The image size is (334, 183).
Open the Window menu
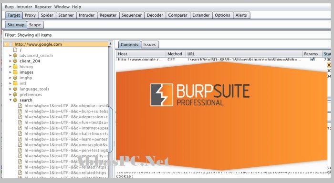(62, 7)
